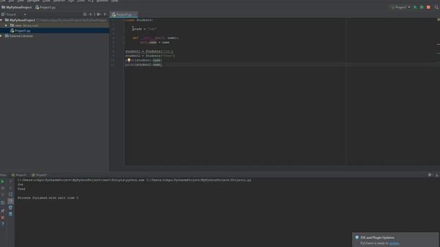Screen dimensions: 440x247
Task: Click an error stripe mark on editor scrollbar
Action: coord(438,45)
